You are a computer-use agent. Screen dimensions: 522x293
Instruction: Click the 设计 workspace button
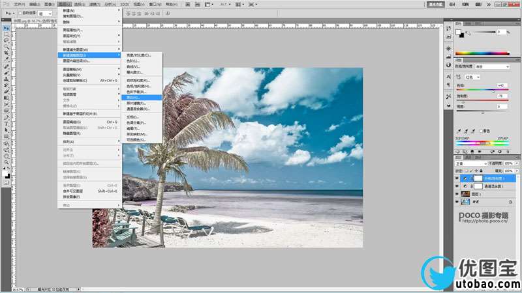452,5
